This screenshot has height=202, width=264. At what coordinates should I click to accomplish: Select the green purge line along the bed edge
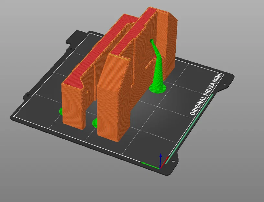[x=189, y=129]
